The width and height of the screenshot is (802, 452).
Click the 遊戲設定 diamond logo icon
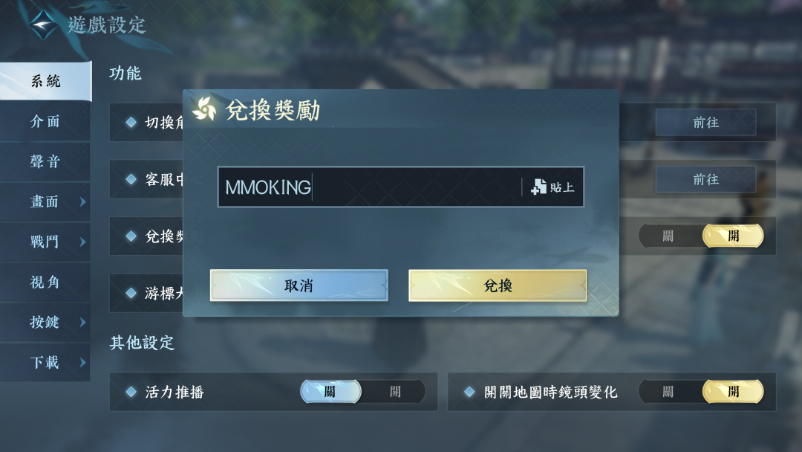44,24
